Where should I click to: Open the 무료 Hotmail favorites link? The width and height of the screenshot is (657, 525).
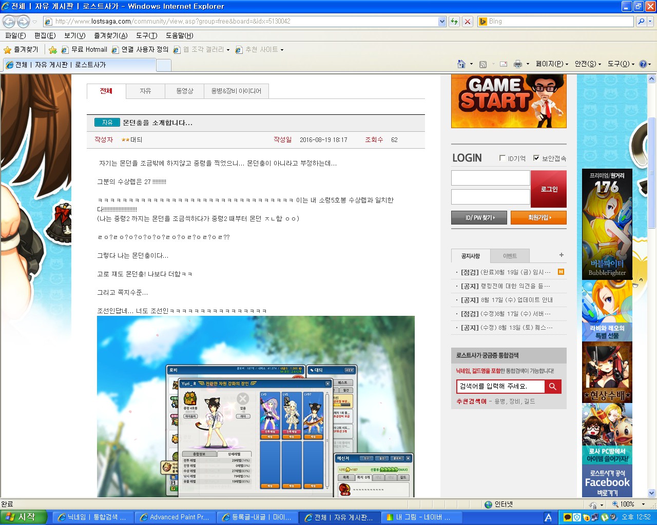click(x=84, y=50)
